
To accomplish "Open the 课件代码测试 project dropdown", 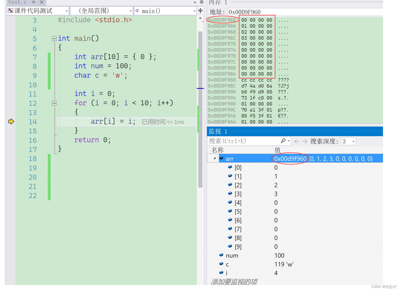I will click(x=38, y=11).
